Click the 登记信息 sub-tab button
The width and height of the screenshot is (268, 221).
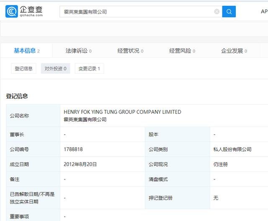click(x=23, y=68)
